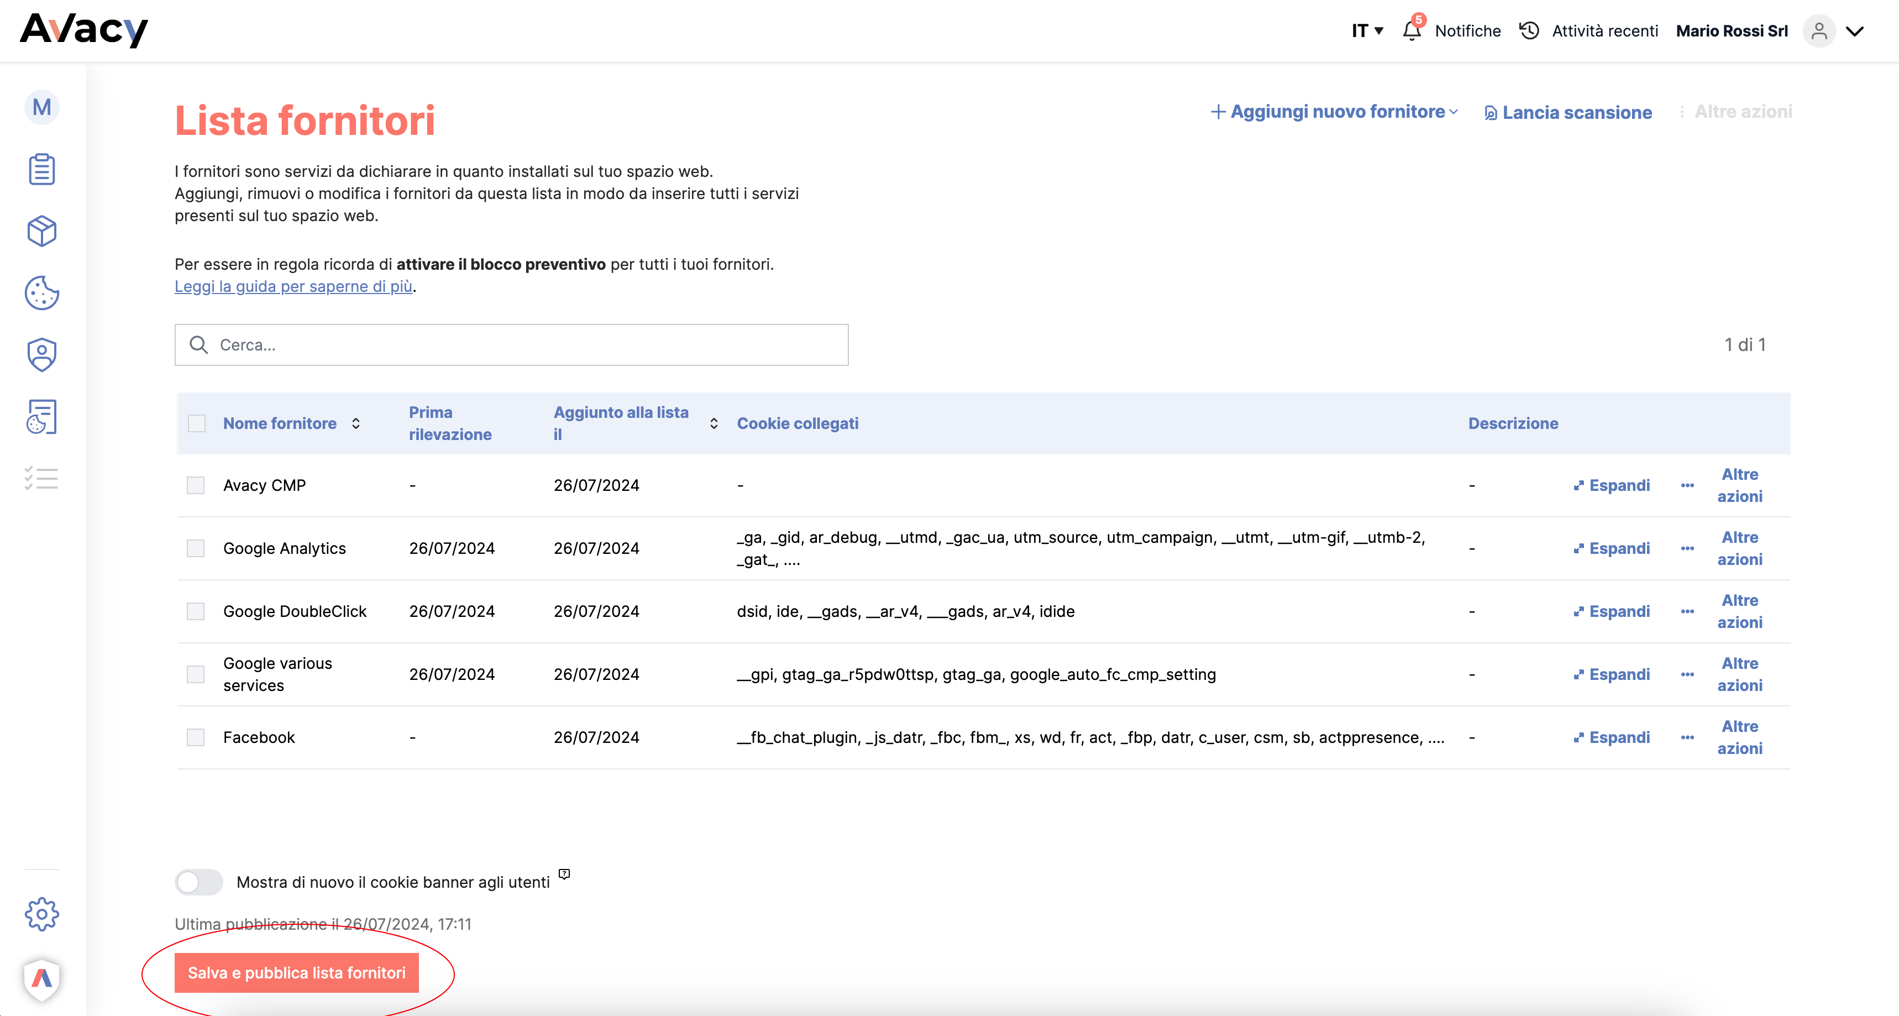The width and height of the screenshot is (1899, 1016).
Task: Click the user profile avatar icon
Action: coord(1819,31)
